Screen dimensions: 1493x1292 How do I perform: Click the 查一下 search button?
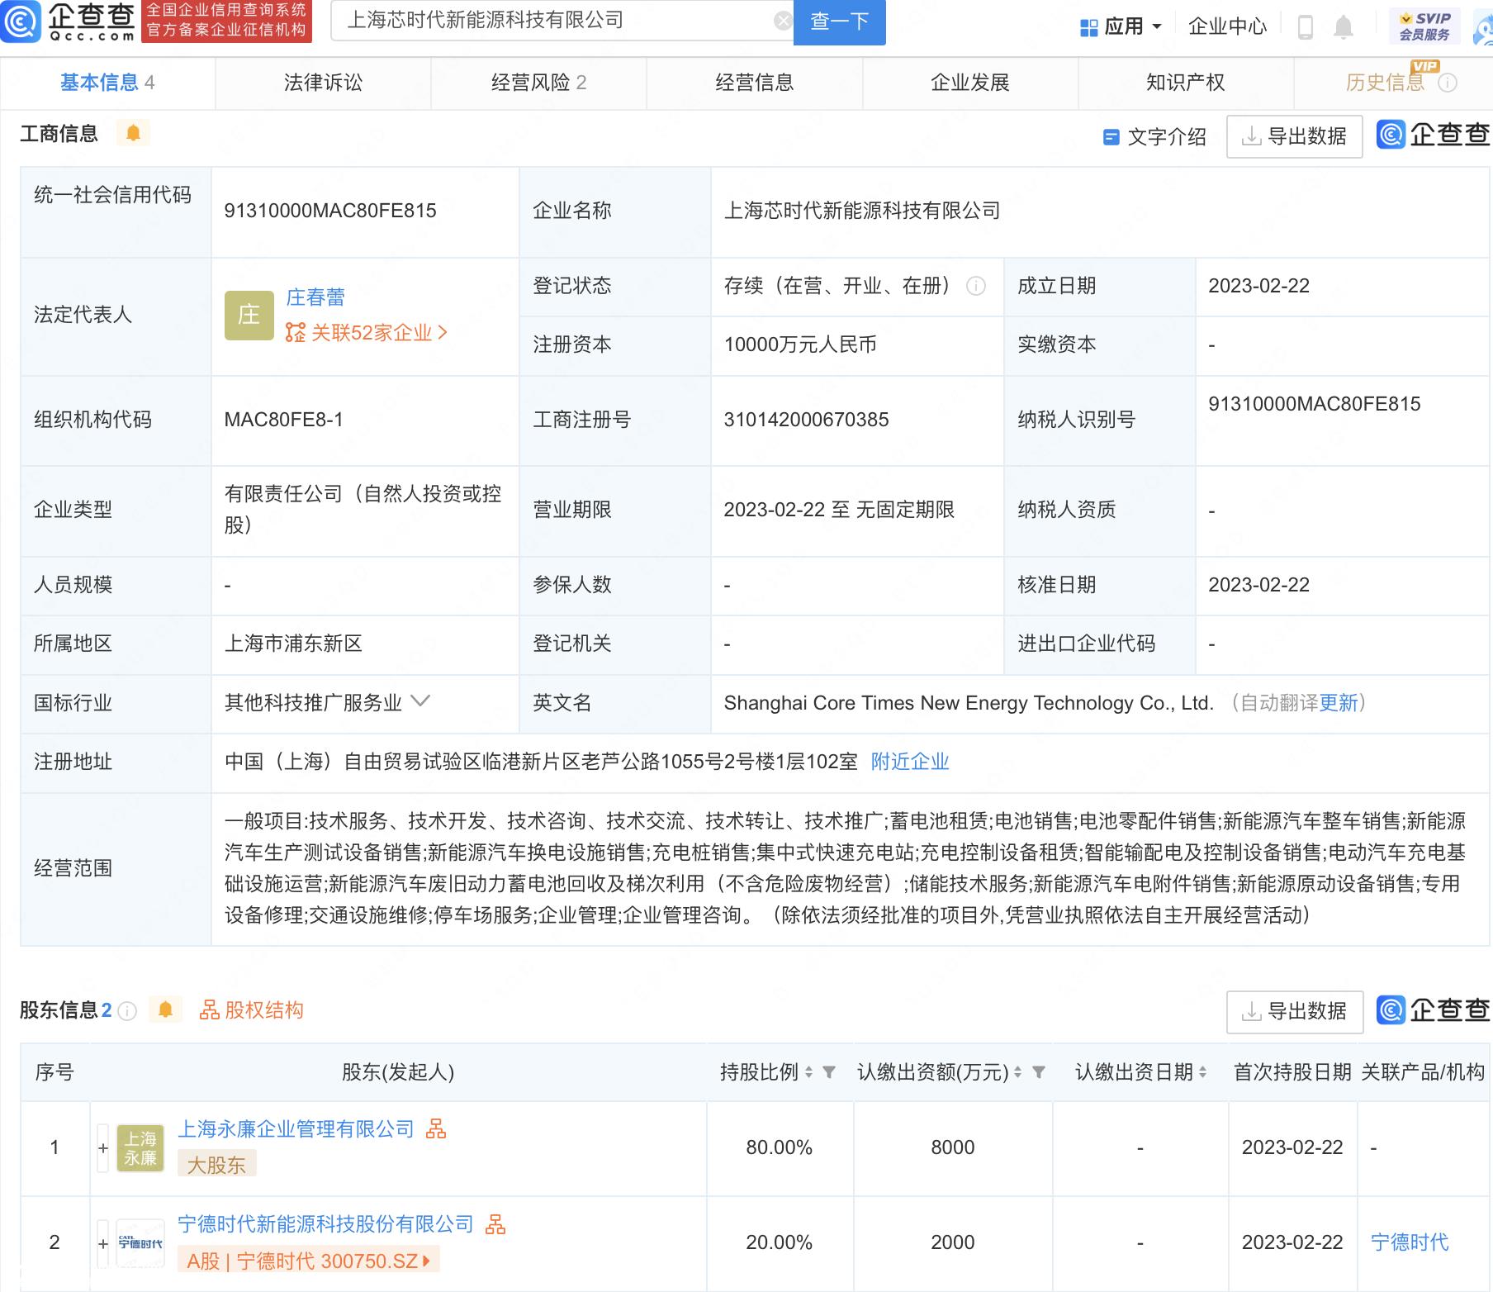[840, 21]
